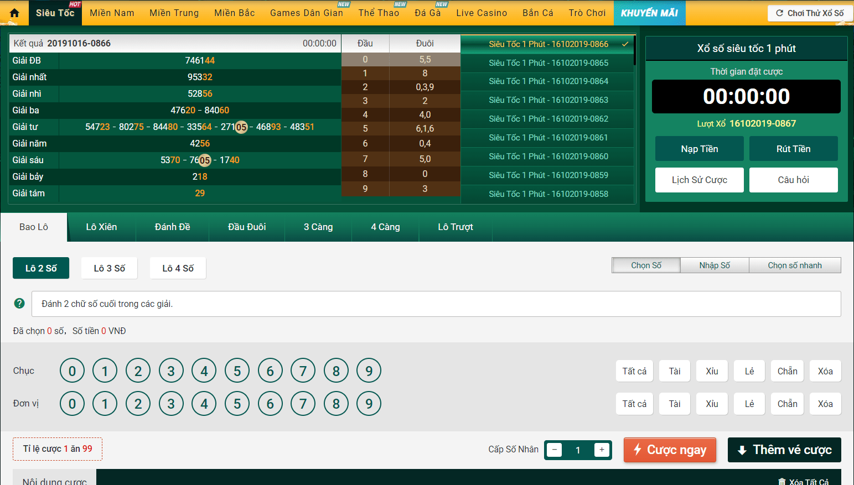
Task: Click Tài quick-select in the Chục row
Action: [674, 371]
